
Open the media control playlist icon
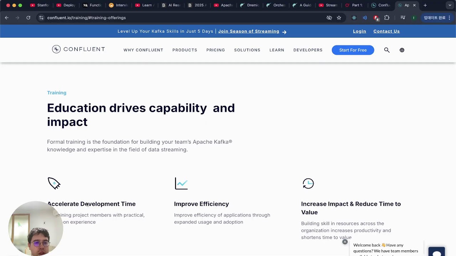click(403, 17)
